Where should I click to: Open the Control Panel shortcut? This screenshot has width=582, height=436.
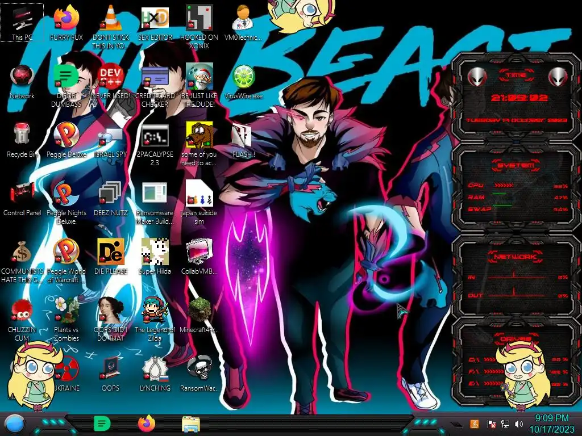tap(22, 199)
